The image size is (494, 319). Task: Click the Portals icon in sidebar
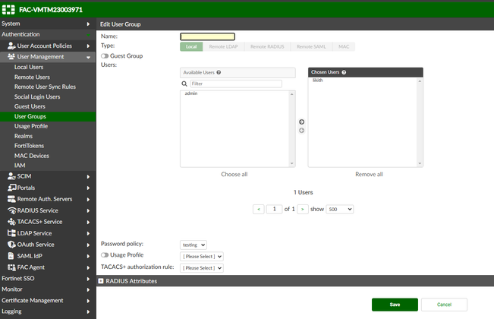click(x=12, y=188)
